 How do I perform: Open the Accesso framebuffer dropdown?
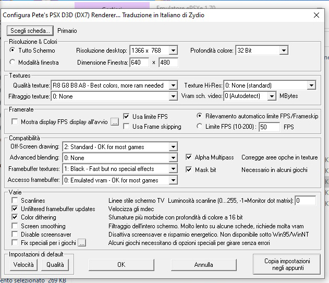[x=120, y=180]
